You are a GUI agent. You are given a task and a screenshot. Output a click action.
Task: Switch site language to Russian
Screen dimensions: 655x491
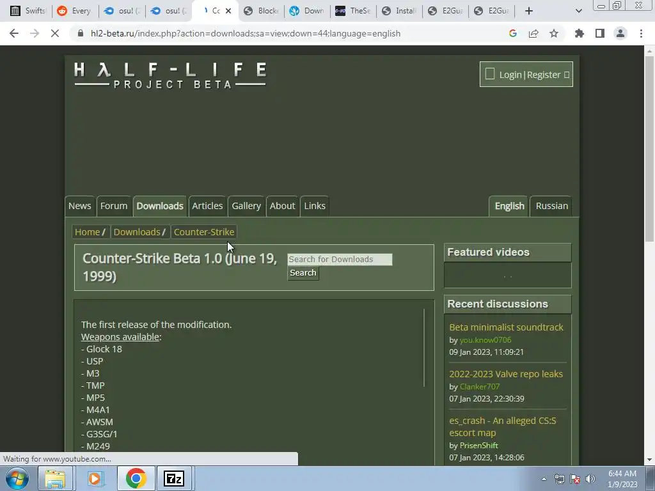(552, 206)
